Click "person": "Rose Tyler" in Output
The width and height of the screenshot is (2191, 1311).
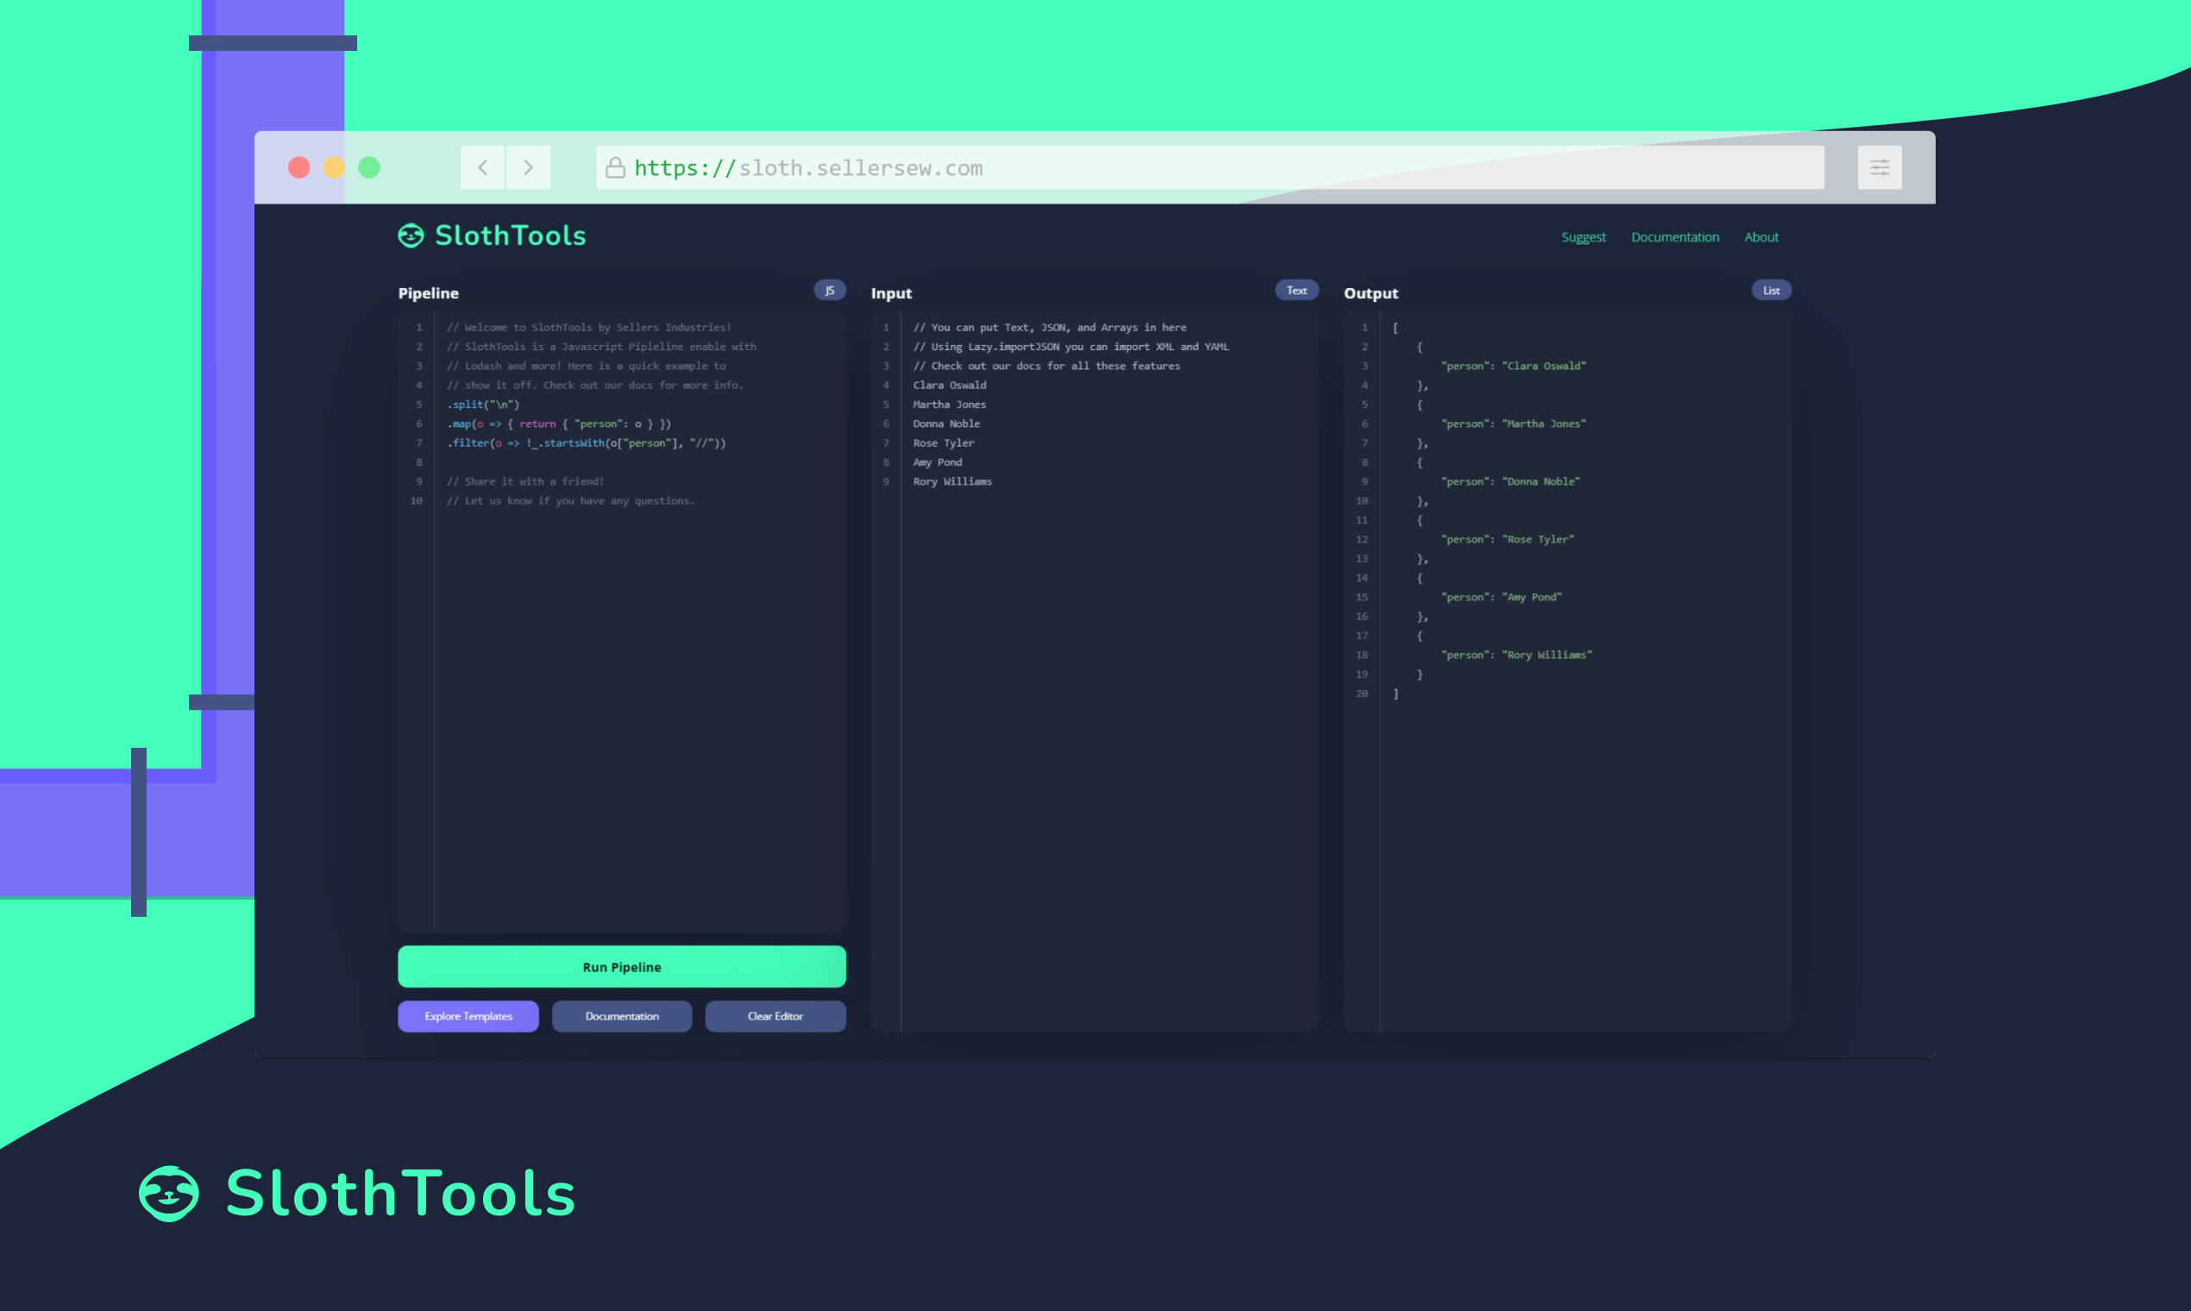tap(1507, 540)
